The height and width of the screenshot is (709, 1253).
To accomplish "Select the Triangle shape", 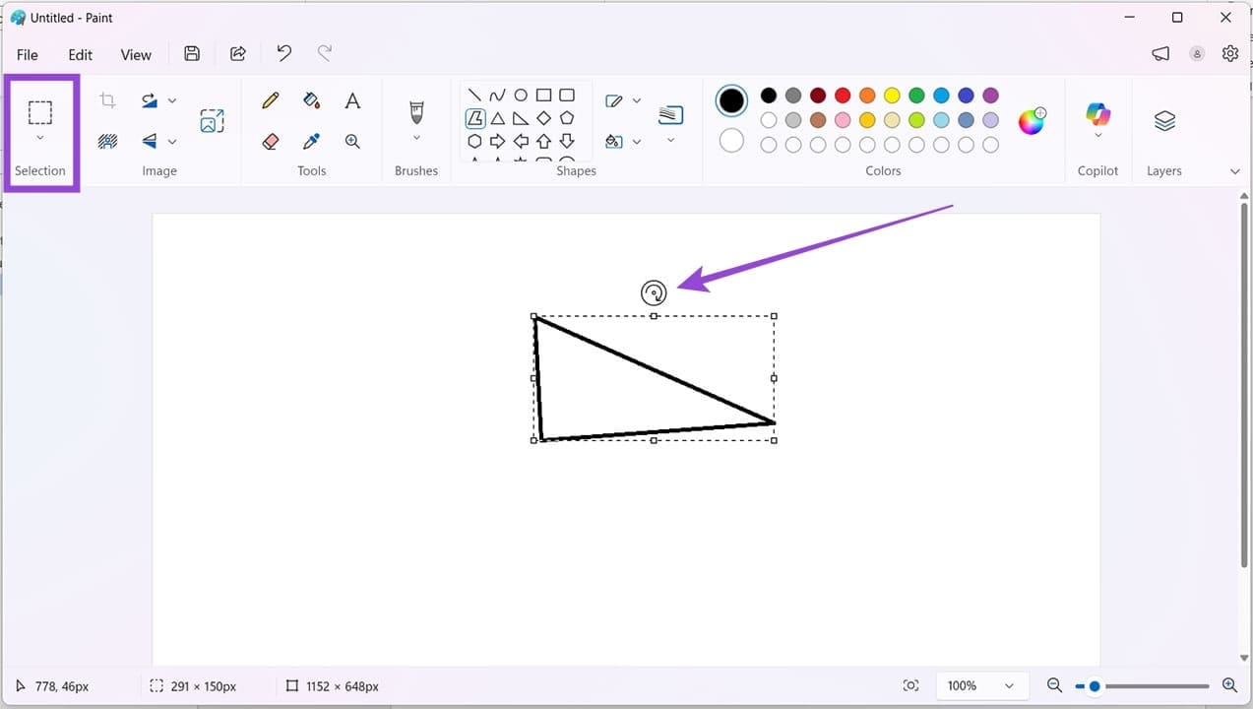I will [x=498, y=117].
